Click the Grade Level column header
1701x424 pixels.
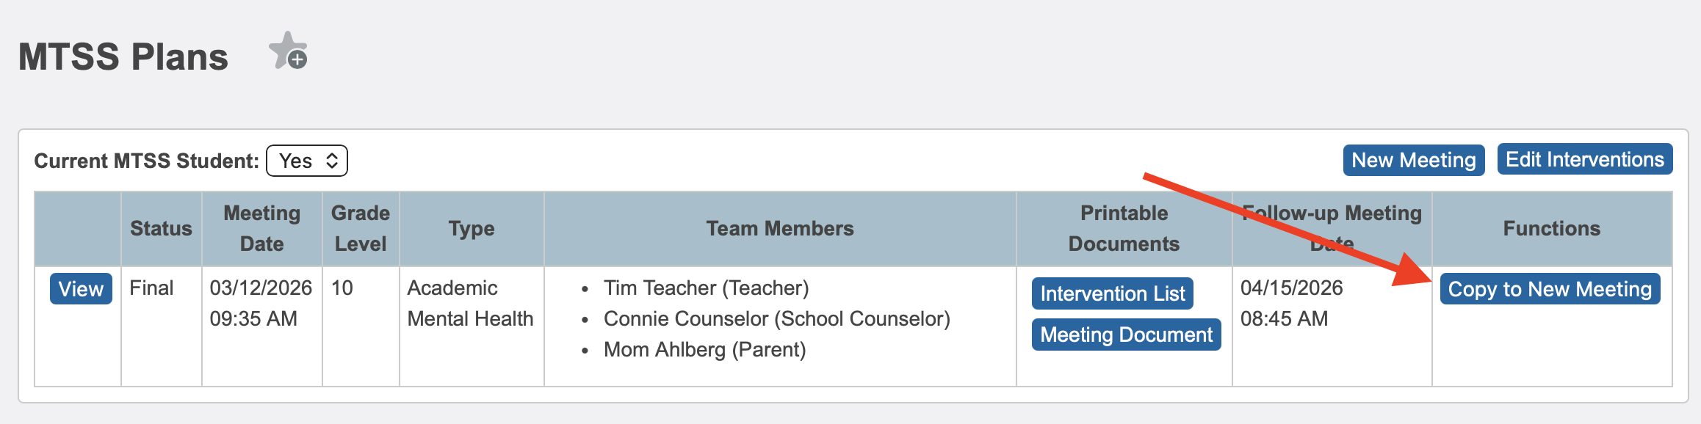tap(361, 228)
